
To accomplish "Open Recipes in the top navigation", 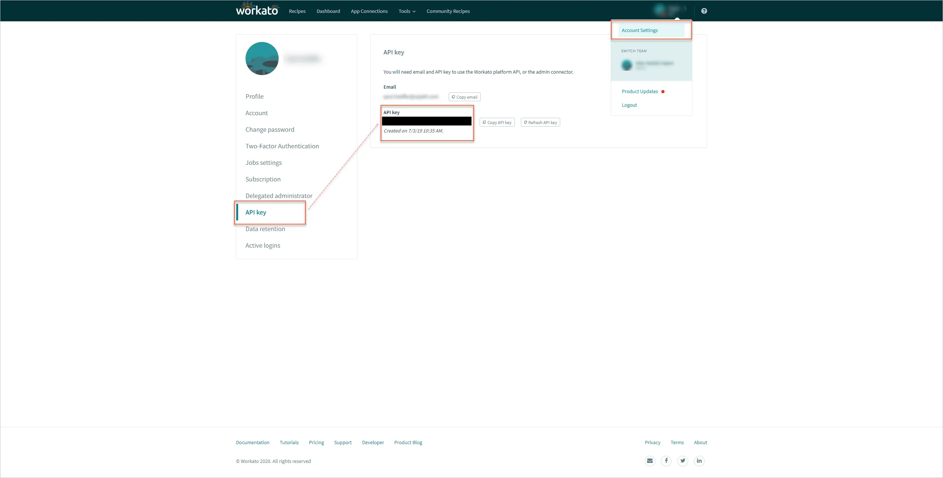I will [297, 11].
